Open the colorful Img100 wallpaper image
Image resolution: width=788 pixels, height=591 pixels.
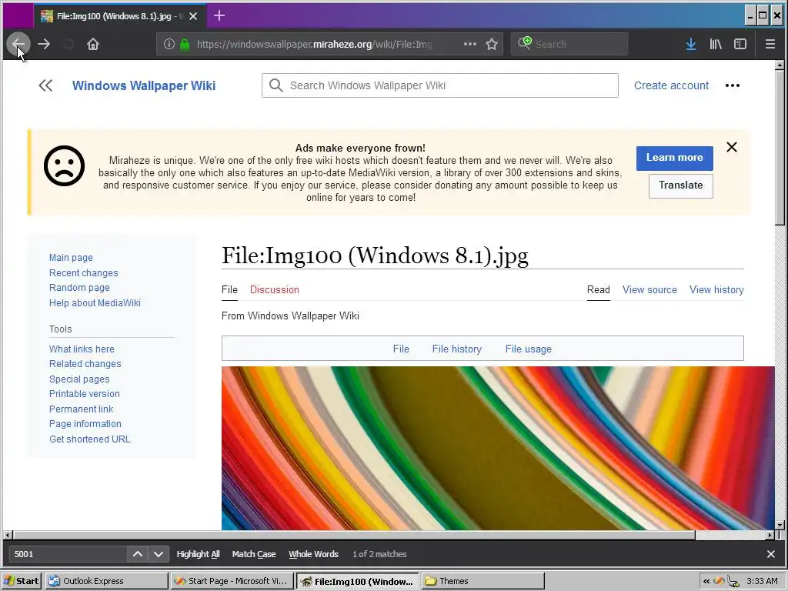pyautogui.click(x=498, y=448)
